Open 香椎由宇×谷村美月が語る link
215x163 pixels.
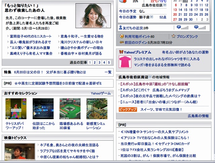click(x=81, y=53)
